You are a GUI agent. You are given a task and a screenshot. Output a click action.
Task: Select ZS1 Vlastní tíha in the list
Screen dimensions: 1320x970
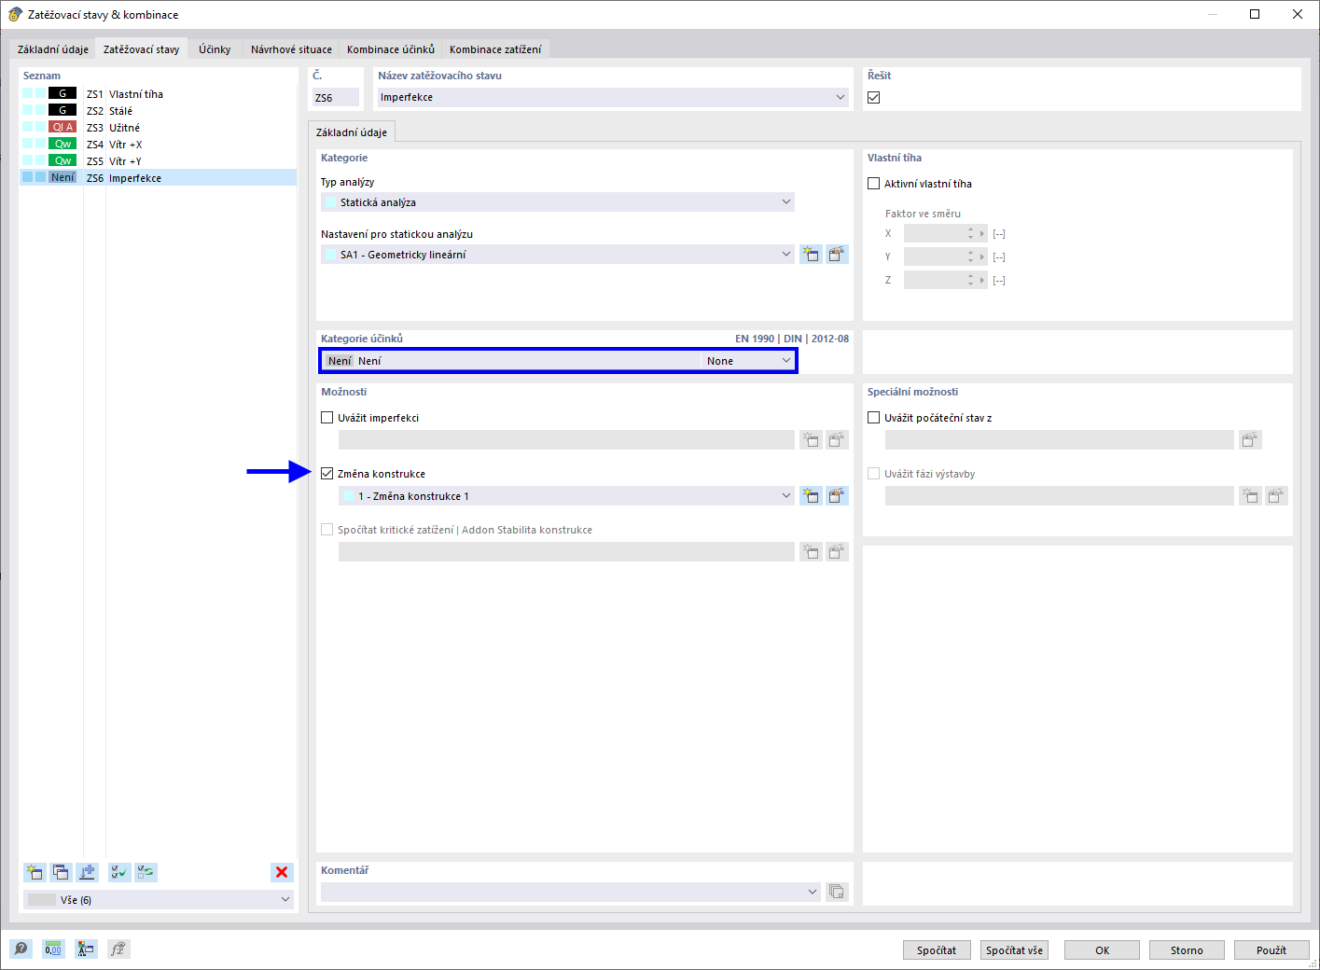click(158, 93)
